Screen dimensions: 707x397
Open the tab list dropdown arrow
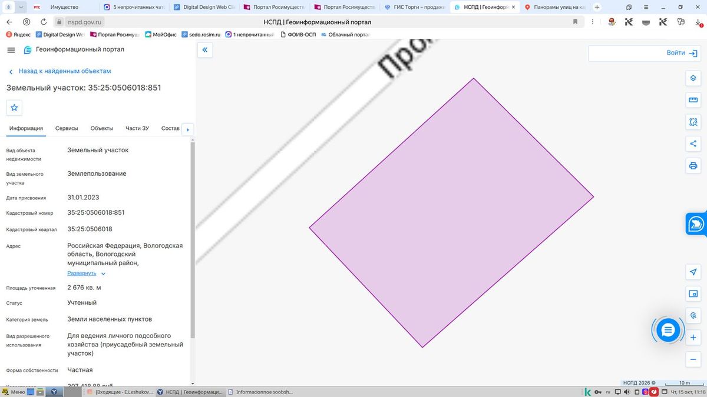pyautogui.click(x=21, y=7)
